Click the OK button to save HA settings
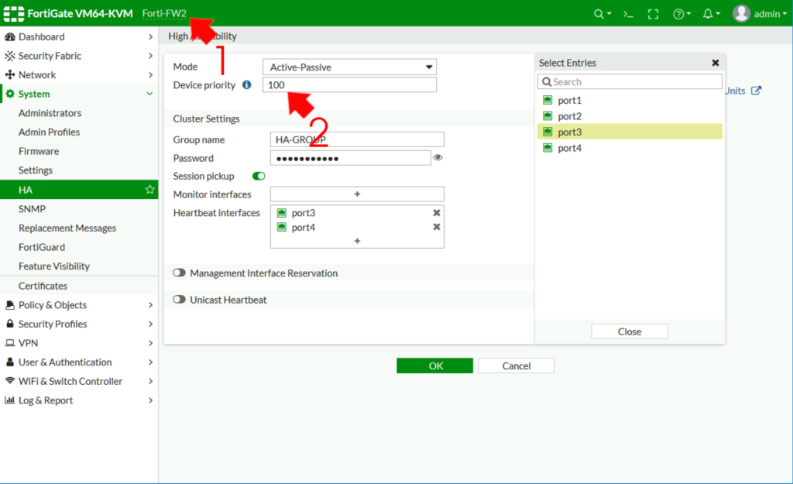Image resolution: width=793 pixels, height=484 pixels. [x=434, y=366]
